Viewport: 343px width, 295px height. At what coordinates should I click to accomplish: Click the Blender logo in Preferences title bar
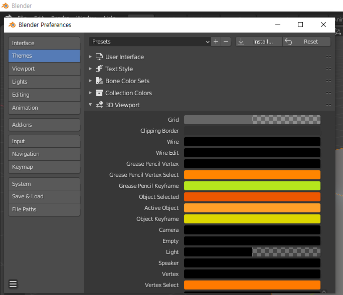pos(12,25)
